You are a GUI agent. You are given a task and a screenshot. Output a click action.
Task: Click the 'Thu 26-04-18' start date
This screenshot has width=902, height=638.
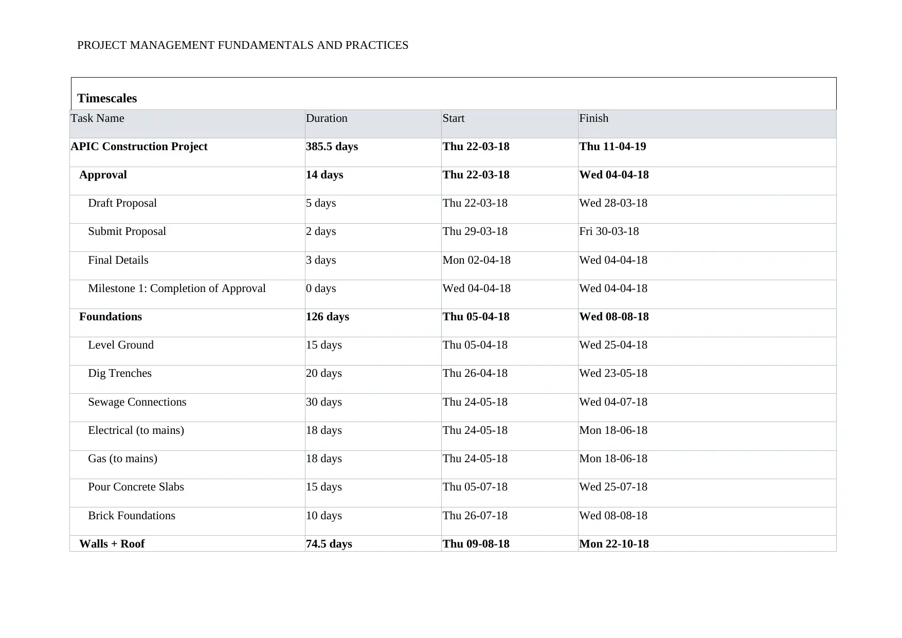475,373
